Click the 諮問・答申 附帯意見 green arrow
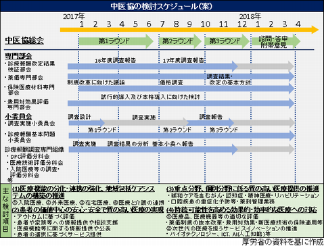324x246 pixels. 276,41
